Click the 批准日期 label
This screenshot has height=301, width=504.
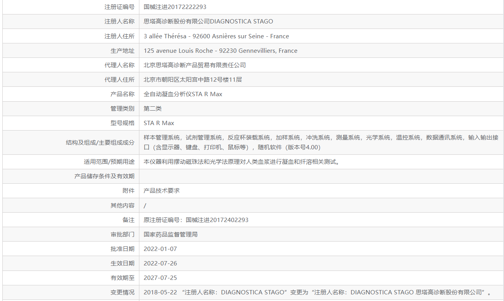coord(123,249)
